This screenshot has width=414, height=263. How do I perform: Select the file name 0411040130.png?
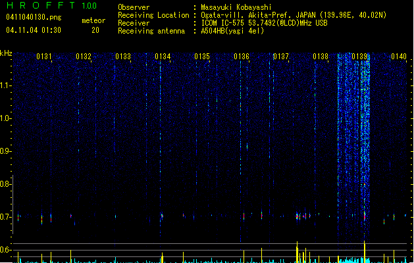(x=34, y=17)
